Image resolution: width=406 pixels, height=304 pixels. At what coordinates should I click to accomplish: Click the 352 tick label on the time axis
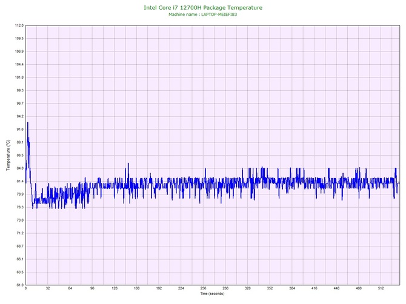click(270, 288)
